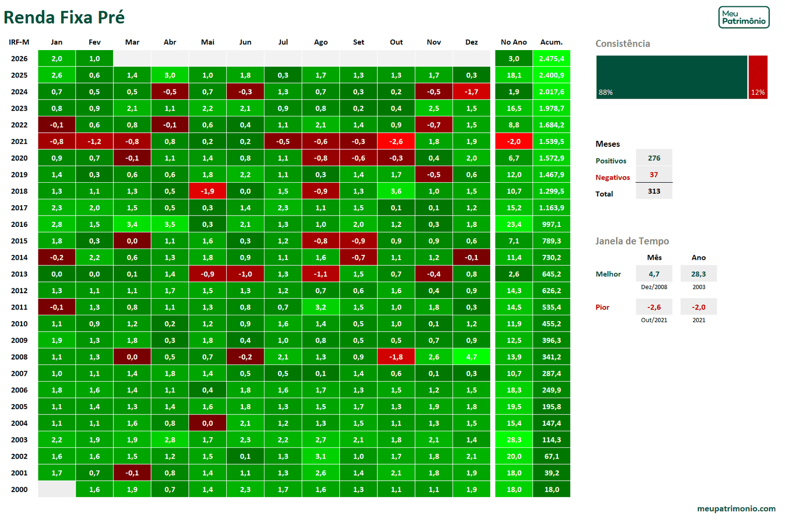The width and height of the screenshot is (785, 526).
Task: Select the Acum. column header
Action: (x=551, y=42)
